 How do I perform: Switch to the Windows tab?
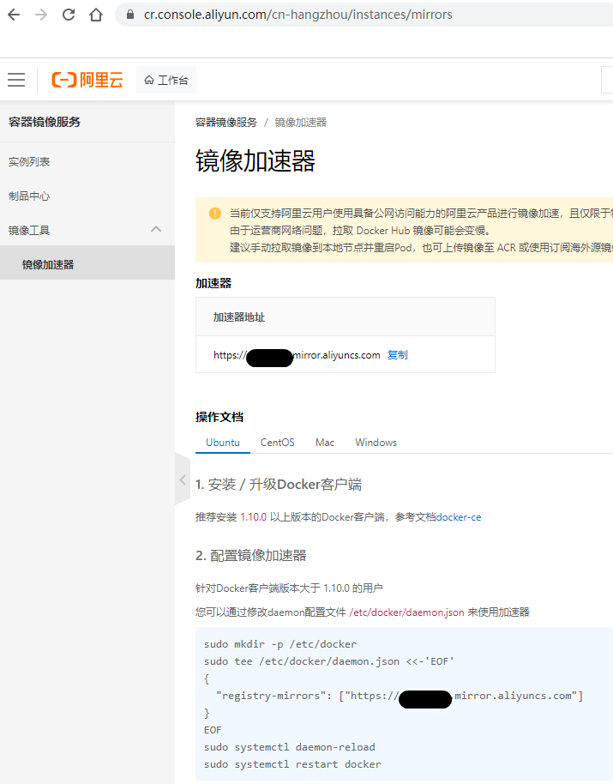pos(376,443)
